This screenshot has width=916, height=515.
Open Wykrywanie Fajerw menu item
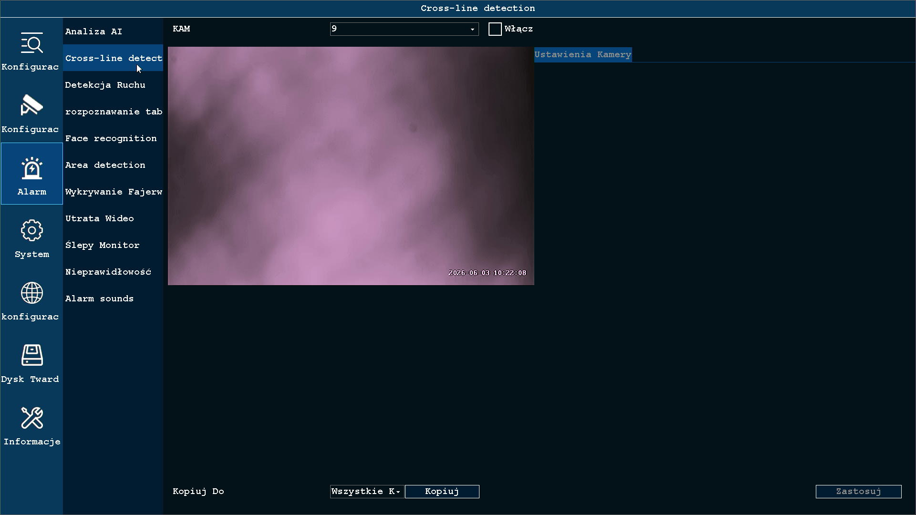[x=113, y=192]
